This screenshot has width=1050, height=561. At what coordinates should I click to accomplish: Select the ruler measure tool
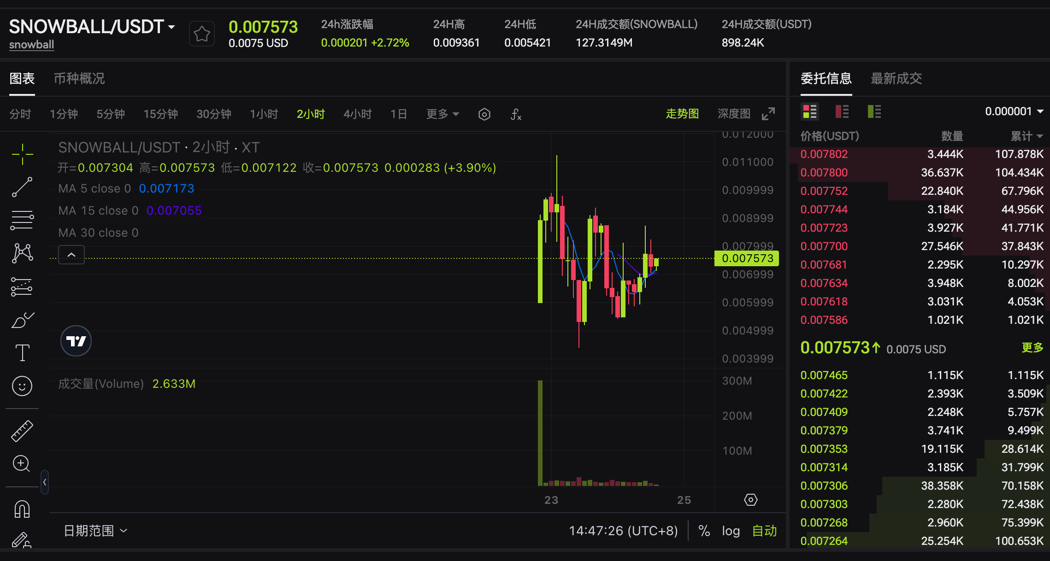click(x=22, y=431)
